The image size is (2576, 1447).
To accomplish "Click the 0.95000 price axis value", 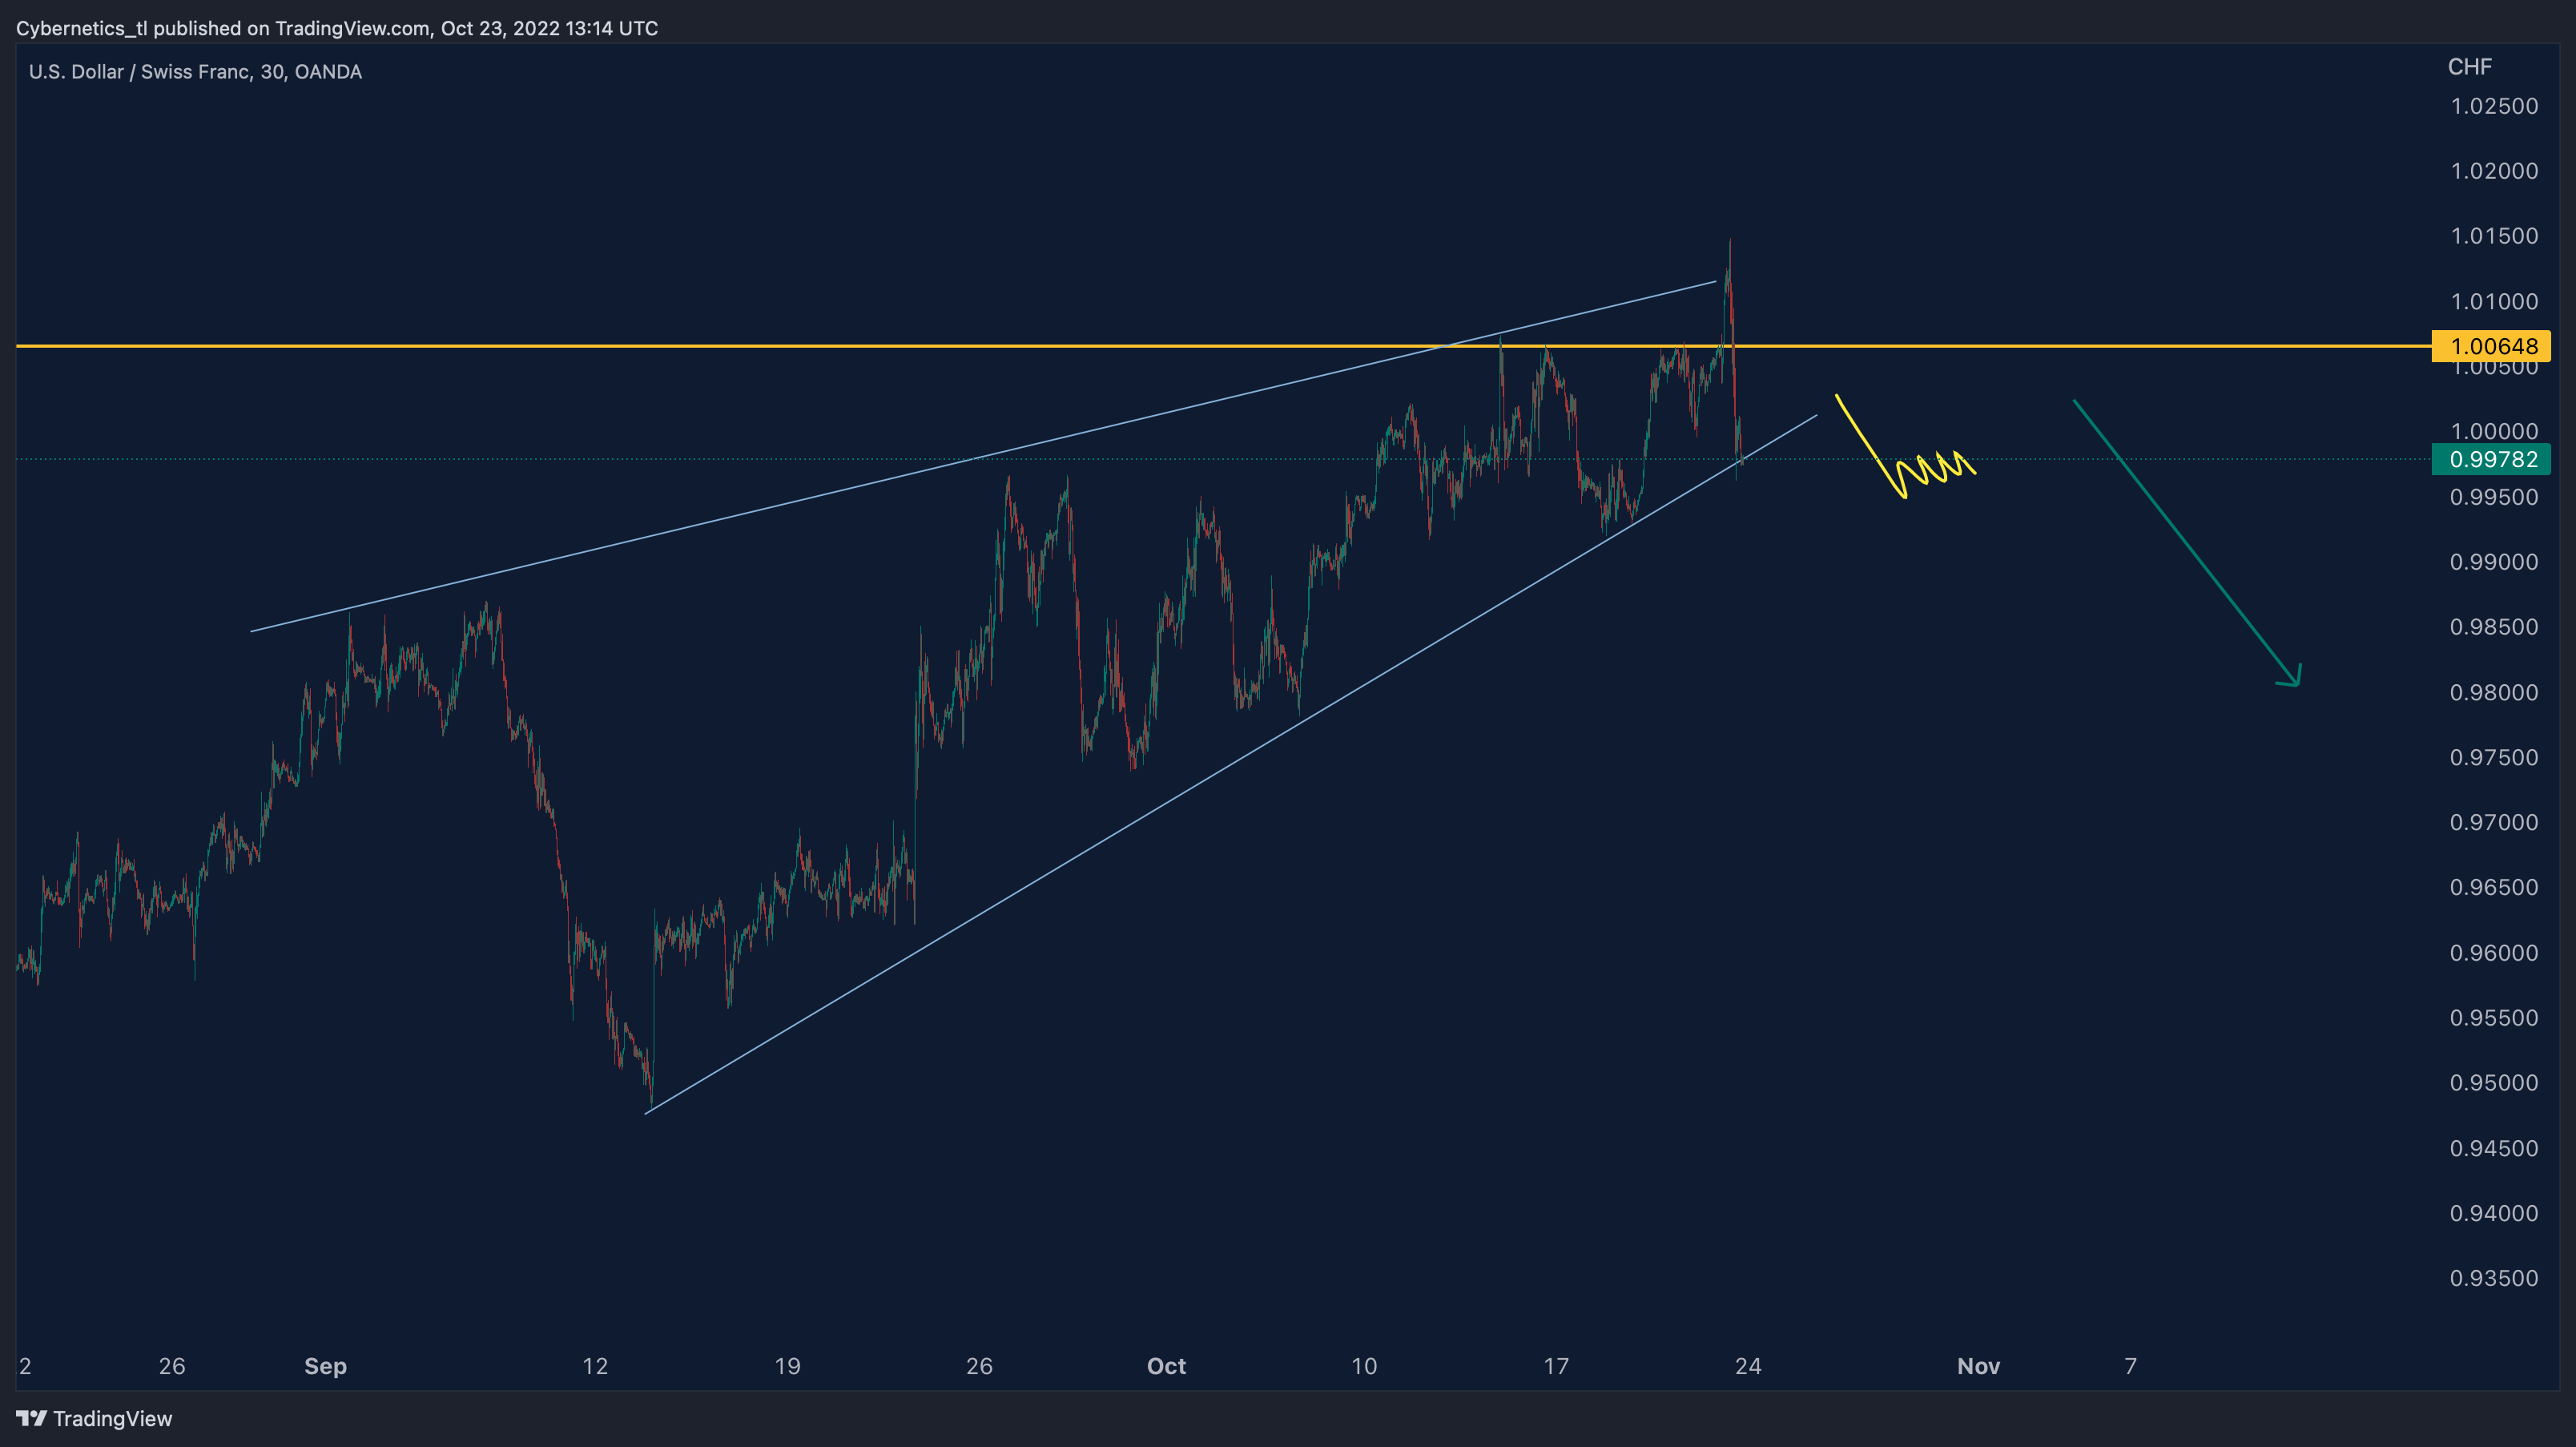I will 2493,1083.
